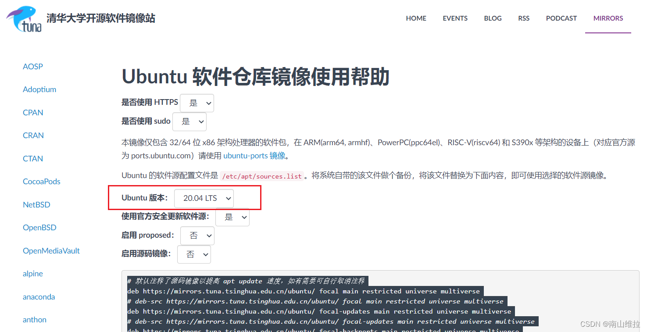Open the OpenMediaVault sidebar link
This screenshot has width=647, height=332.
click(51, 251)
